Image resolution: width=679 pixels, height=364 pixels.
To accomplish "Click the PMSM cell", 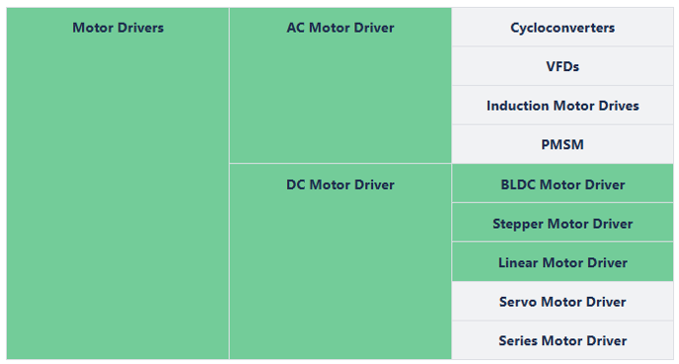I will (563, 144).
